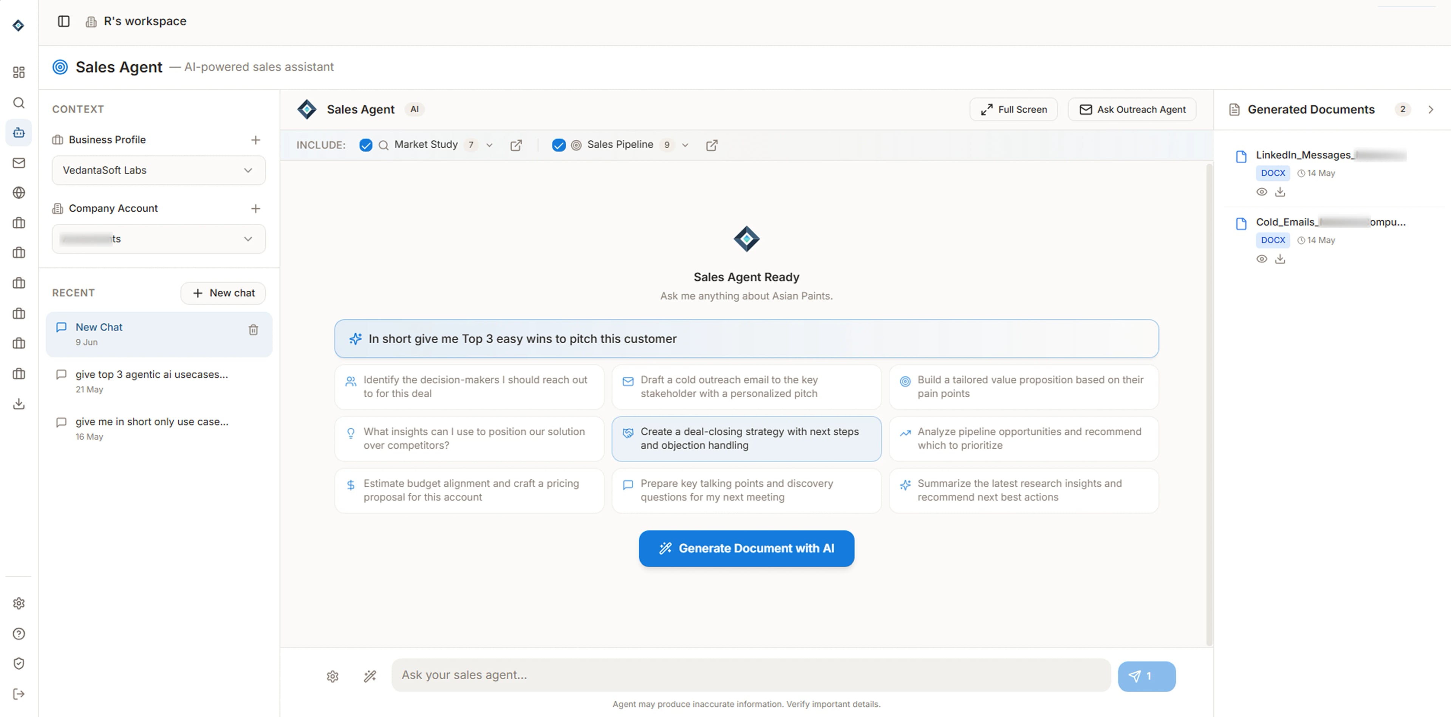
Task: Start a New chat
Action: click(223, 293)
